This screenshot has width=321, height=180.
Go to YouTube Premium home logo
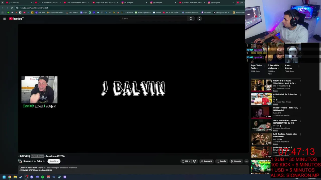pos(16,18)
